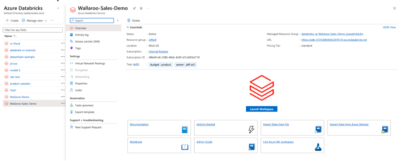Image resolution: width=403 pixels, height=161 pixels.
Task: Open the ellipsis menu beside Manage view
Action: (x=52, y=20)
